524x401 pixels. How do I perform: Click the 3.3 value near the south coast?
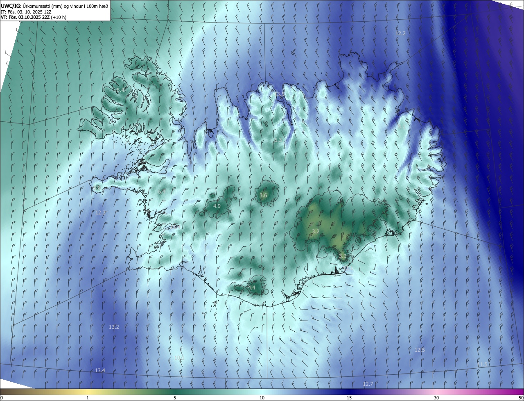(343, 256)
